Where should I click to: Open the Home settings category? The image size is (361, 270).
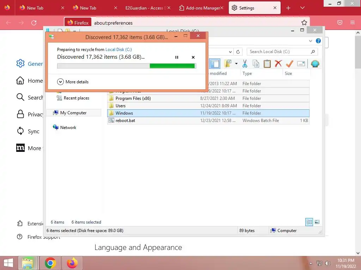30,81
